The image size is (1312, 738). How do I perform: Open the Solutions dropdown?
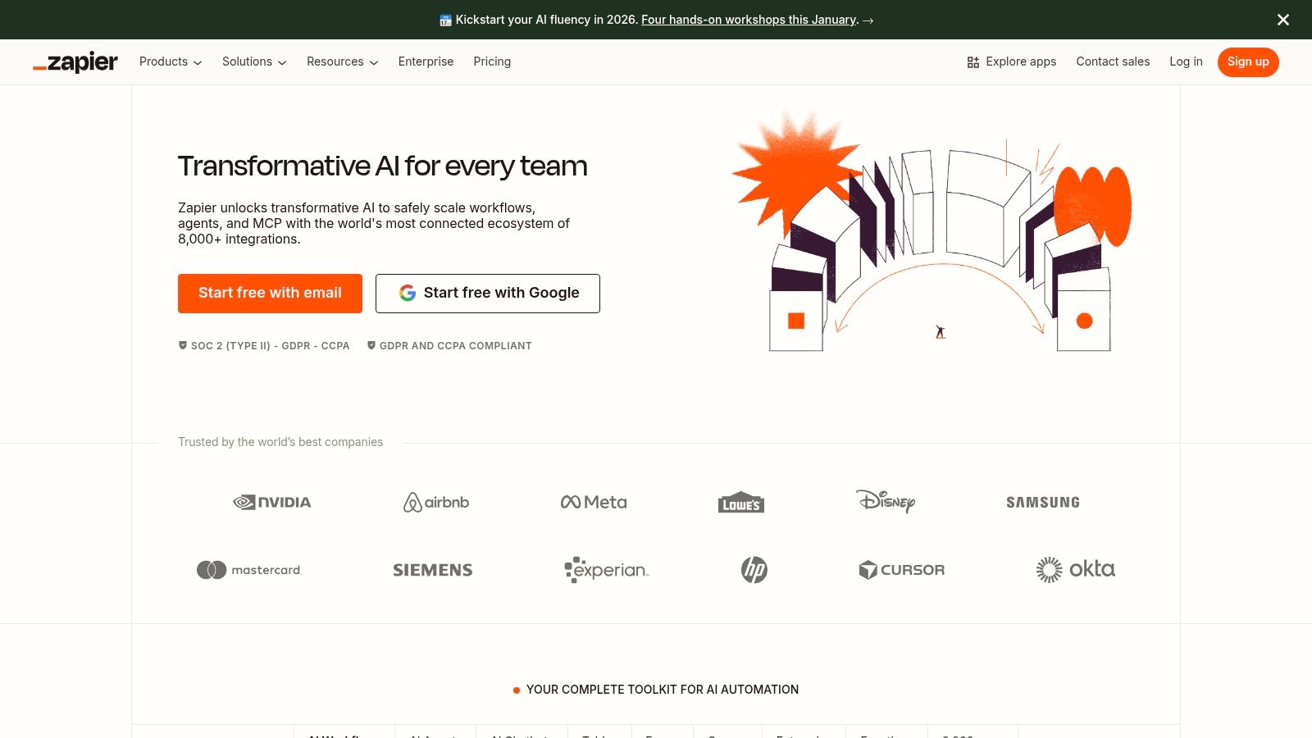[253, 61]
